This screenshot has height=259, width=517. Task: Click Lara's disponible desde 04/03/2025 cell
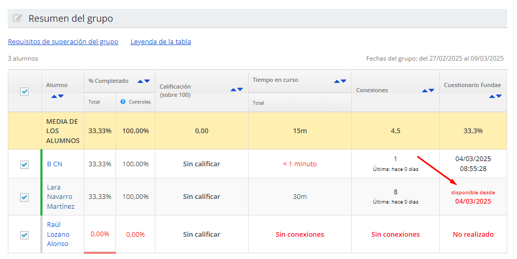point(472,197)
